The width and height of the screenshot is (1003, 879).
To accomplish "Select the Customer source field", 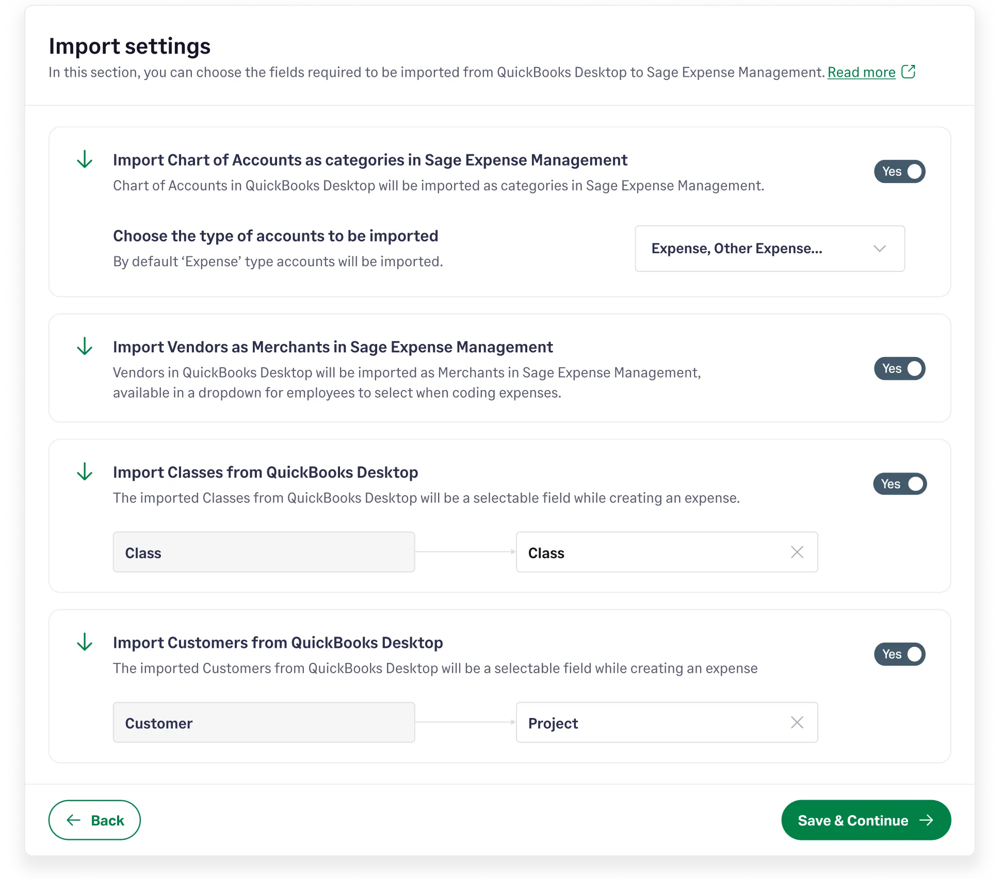I will pos(264,722).
